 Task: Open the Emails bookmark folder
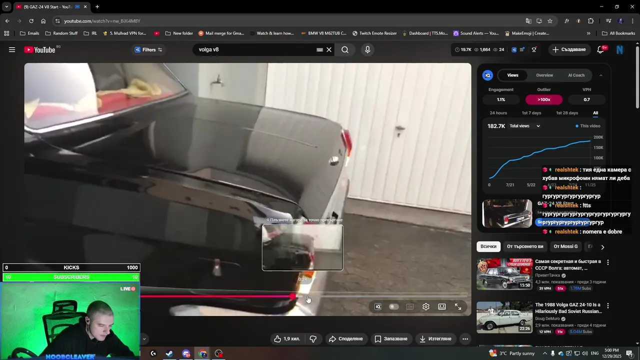point(29,33)
